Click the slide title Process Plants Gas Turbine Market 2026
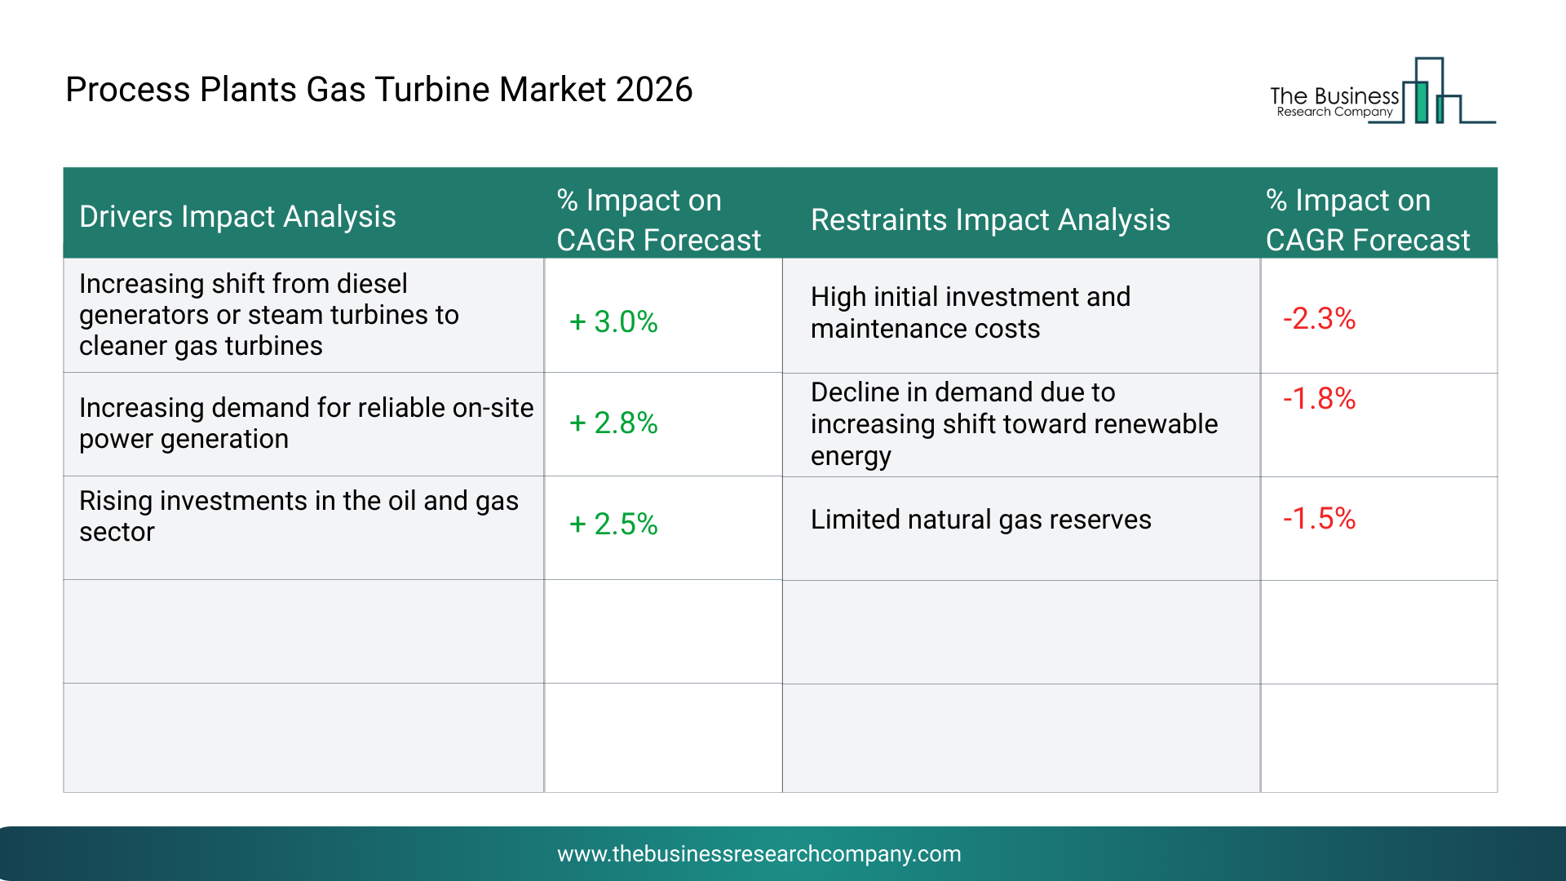The image size is (1566, 881). coord(378,90)
